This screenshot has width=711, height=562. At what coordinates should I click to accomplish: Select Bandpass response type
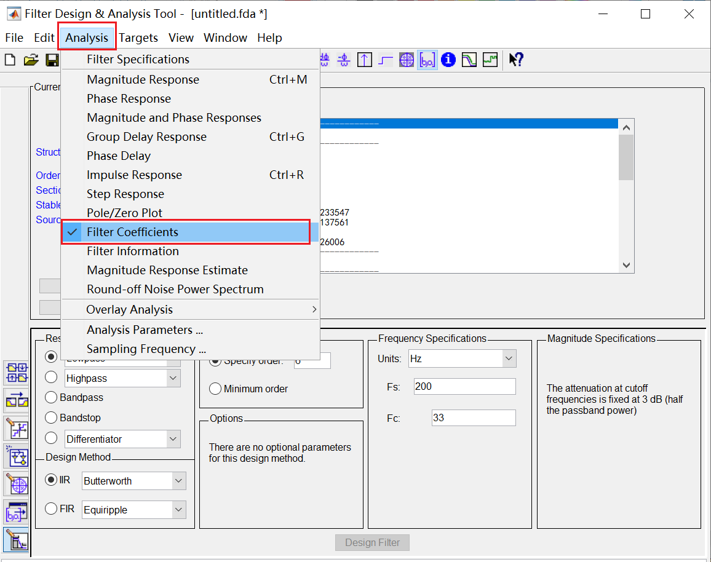pyautogui.click(x=51, y=397)
